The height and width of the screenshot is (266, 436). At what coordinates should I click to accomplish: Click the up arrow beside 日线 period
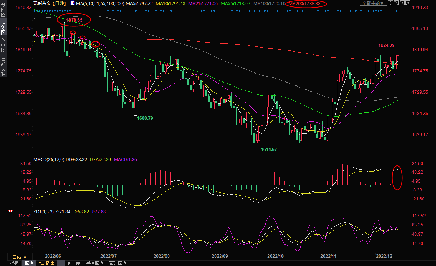(x=25, y=257)
